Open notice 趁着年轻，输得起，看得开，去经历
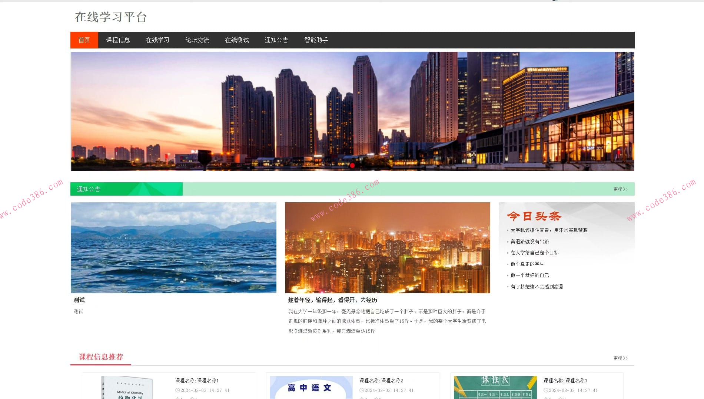Screen dimensions: 704x399 (x=332, y=300)
